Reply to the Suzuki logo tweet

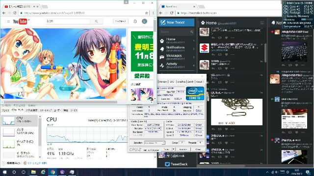point(213,54)
